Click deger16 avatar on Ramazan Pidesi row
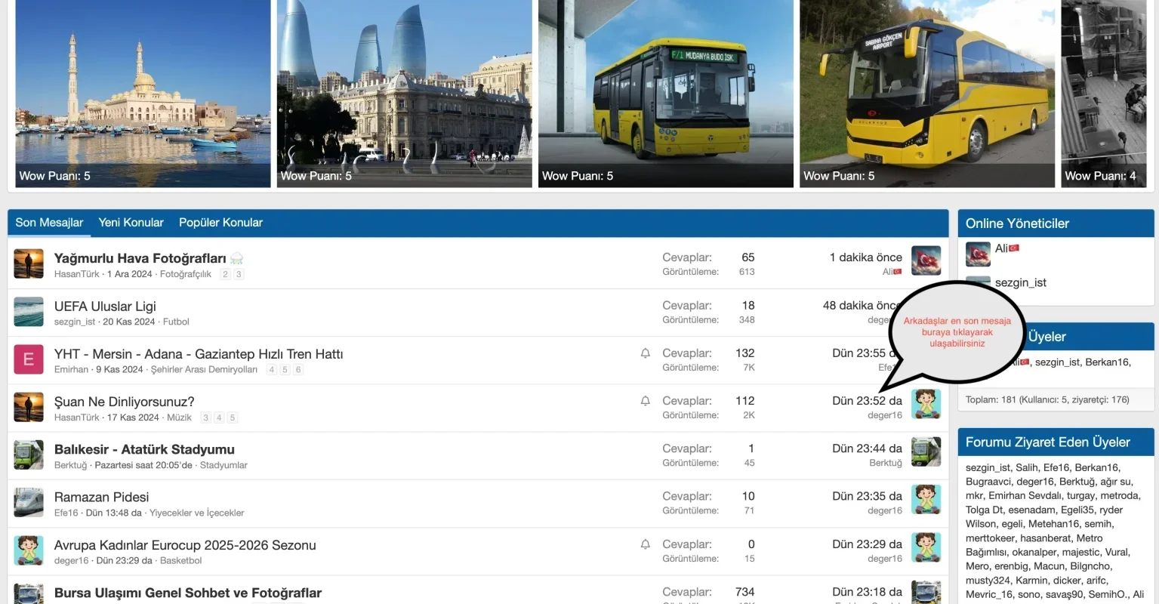This screenshot has height=604, width=1159. pos(926,500)
